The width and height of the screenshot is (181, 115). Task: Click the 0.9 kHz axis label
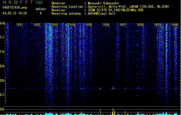(2, 66)
